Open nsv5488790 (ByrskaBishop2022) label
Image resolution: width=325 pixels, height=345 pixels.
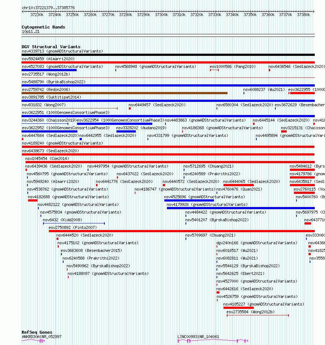[54, 82]
